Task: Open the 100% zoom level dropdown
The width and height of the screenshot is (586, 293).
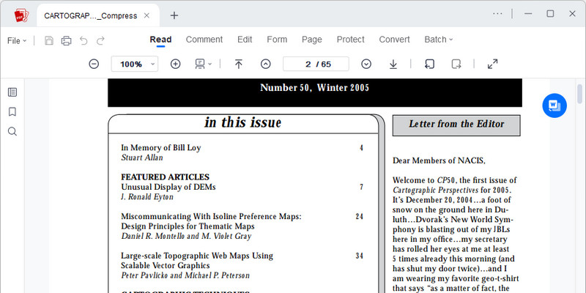Action: 135,64
